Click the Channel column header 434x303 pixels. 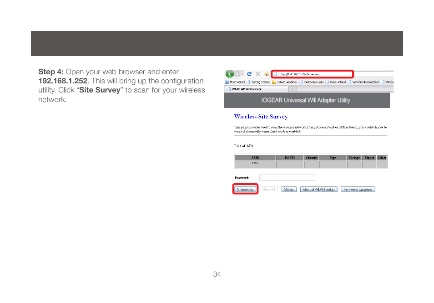tap(311, 158)
